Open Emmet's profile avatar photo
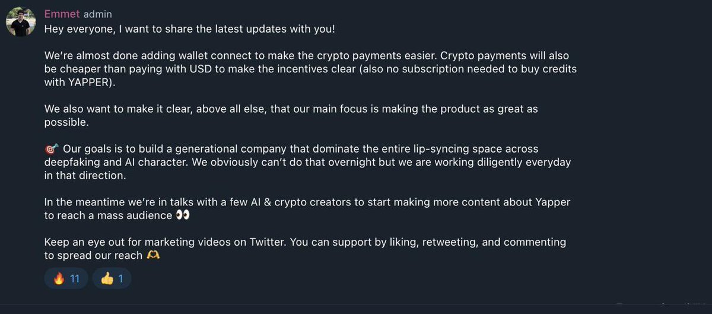Image resolution: width=712 pixels, height=314 pixels. (x=20, y=21)
